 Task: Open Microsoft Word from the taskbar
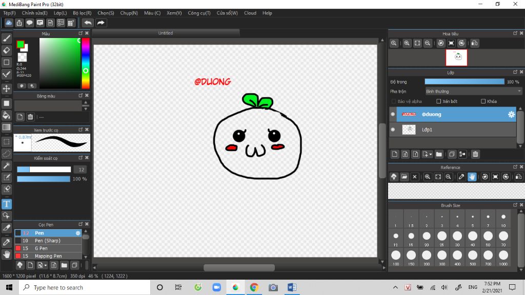click(292, 287)
